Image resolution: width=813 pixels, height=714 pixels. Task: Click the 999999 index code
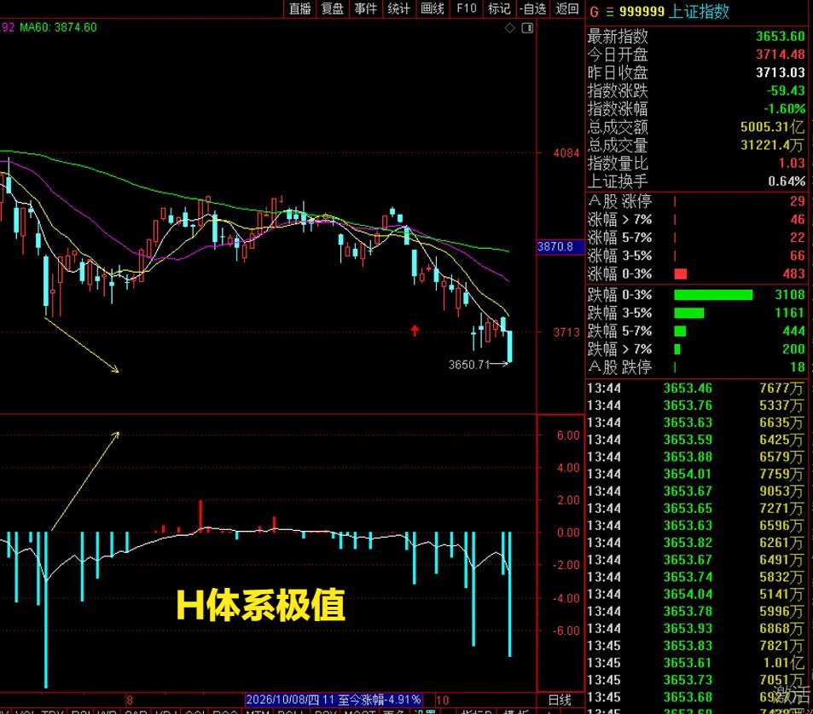pos(642,11)
